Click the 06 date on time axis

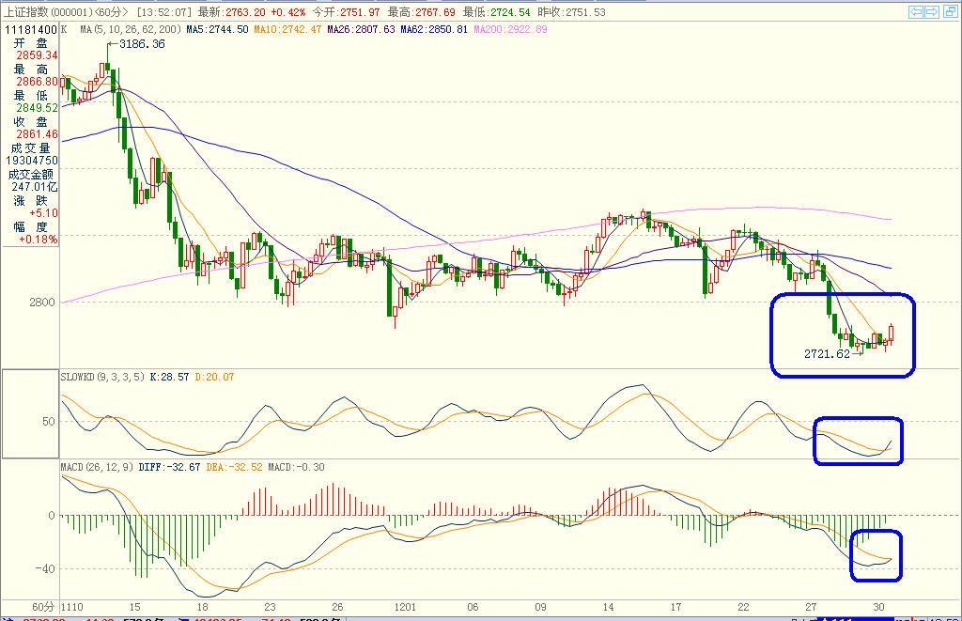pos(473,607)
